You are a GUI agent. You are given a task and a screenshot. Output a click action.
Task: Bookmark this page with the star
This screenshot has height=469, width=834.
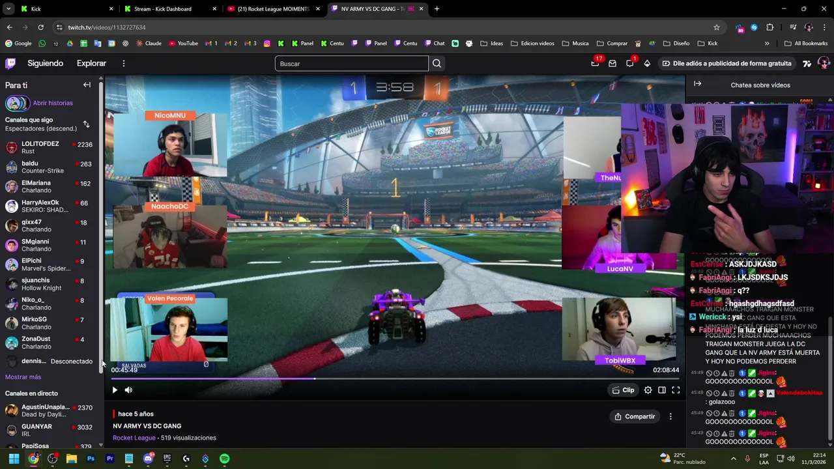(717, 27)
